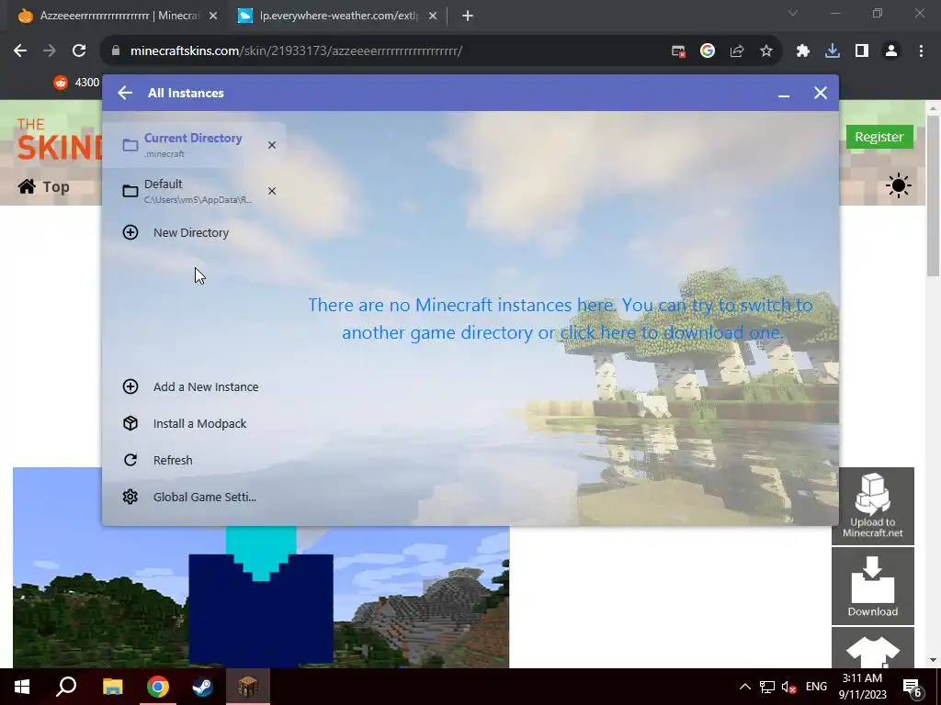The image size is (941, 705).
Task: Remove the Default directory with its X
Action: 272,191
